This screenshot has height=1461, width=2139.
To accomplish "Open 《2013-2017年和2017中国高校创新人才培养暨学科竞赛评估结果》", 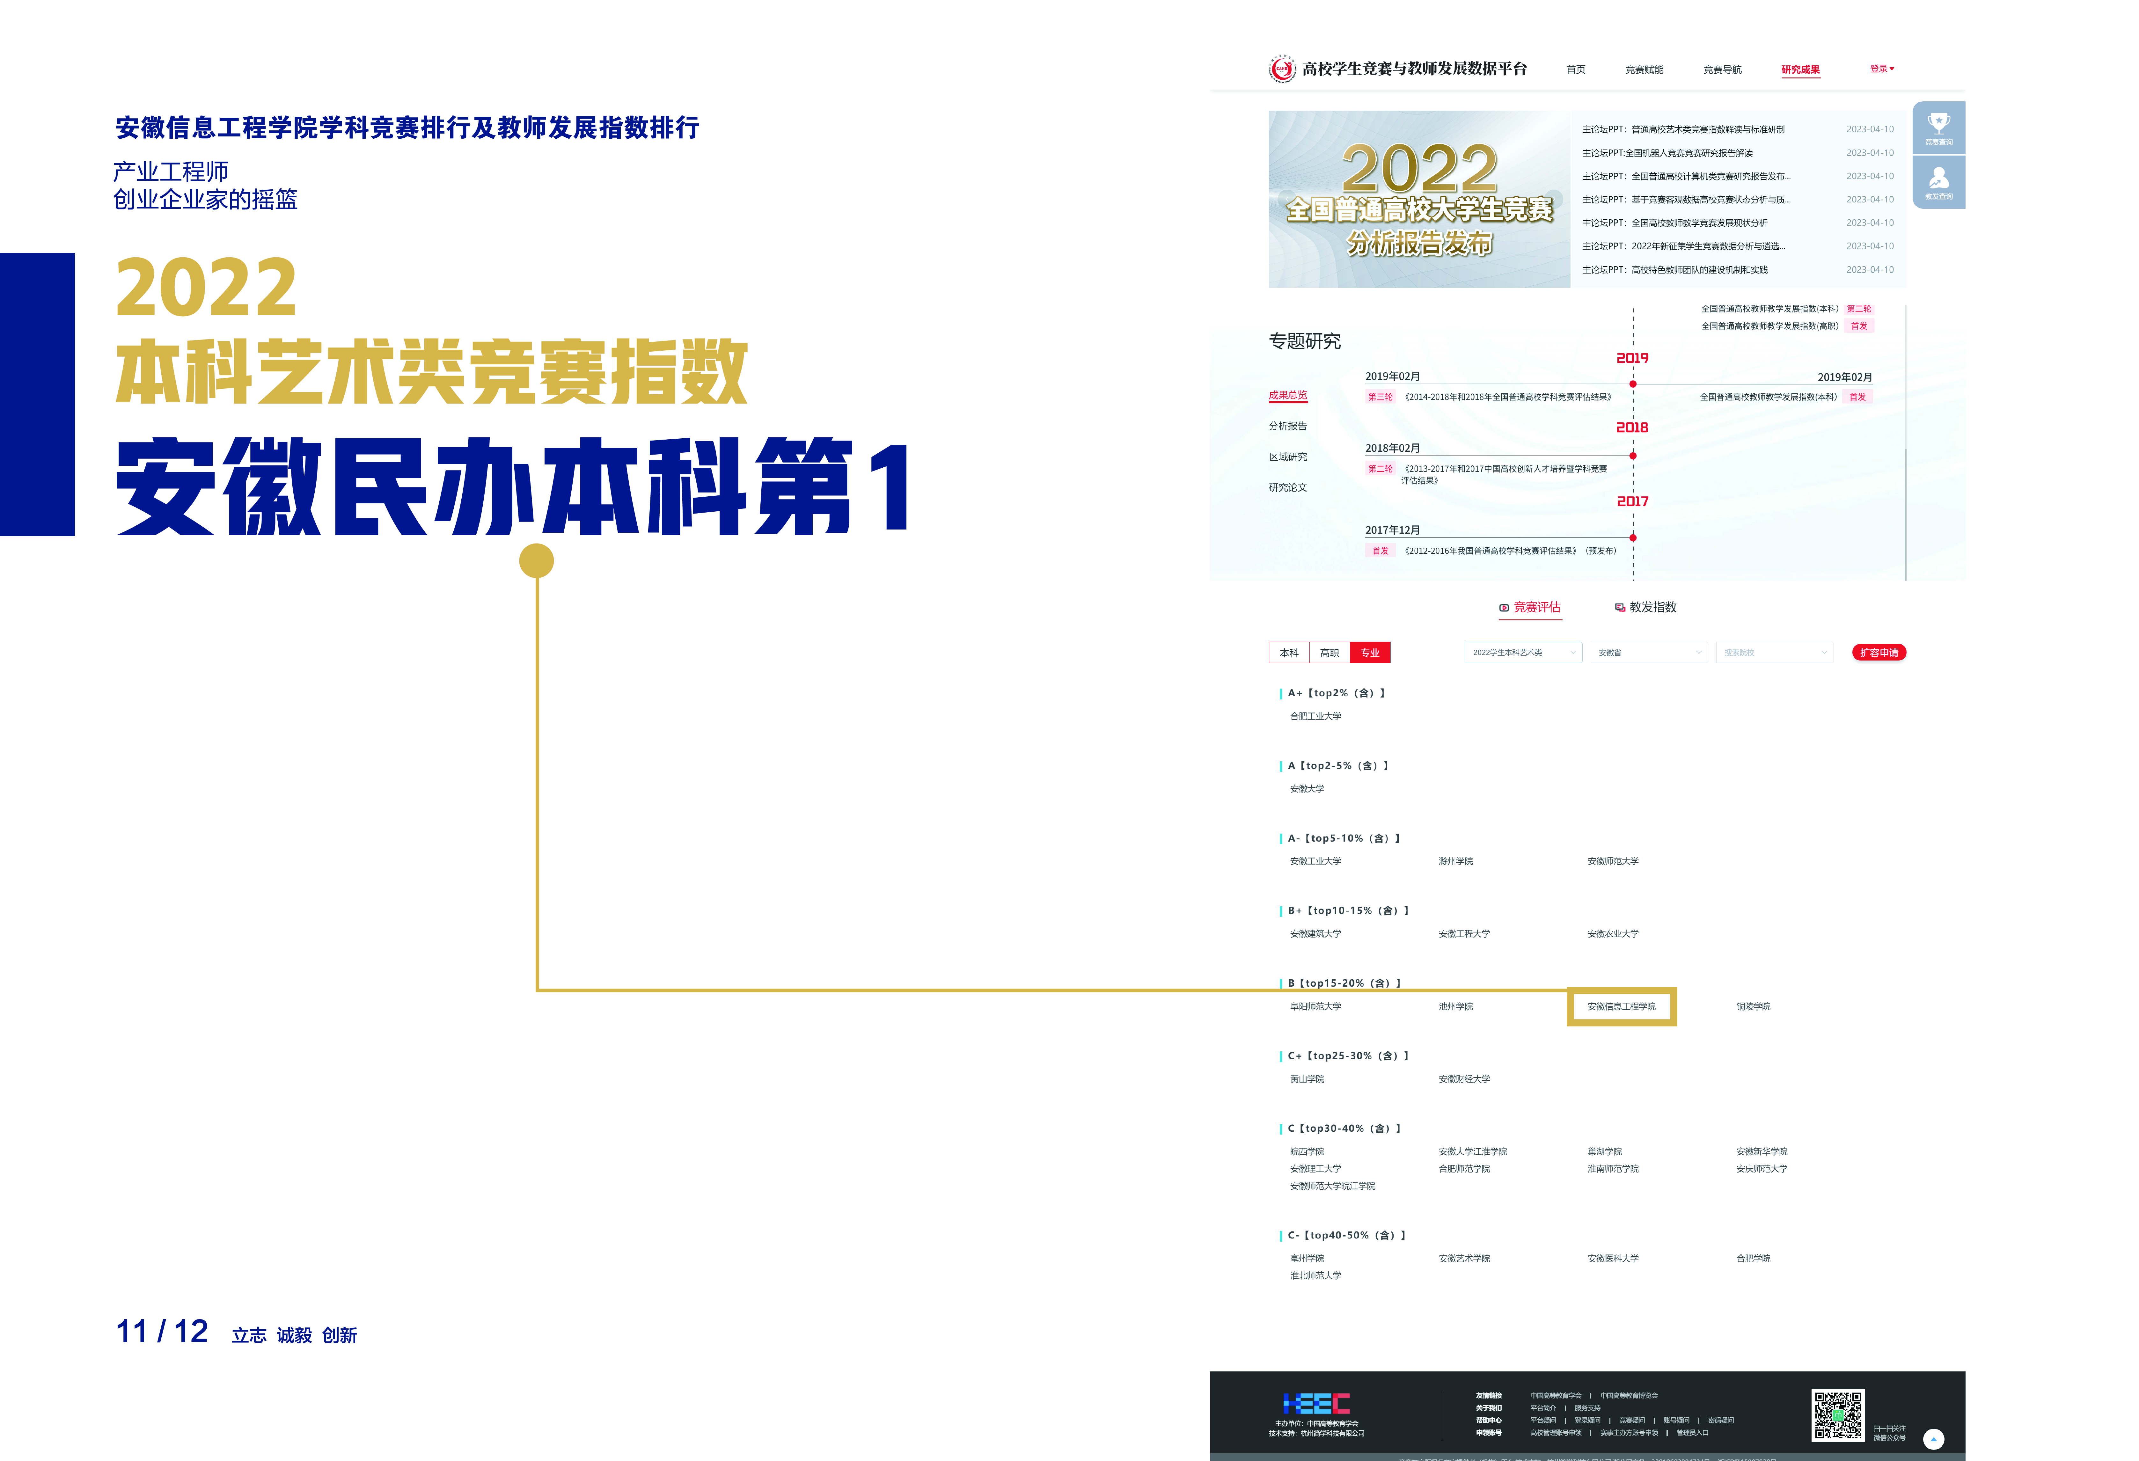I will tap(1505, 475).
